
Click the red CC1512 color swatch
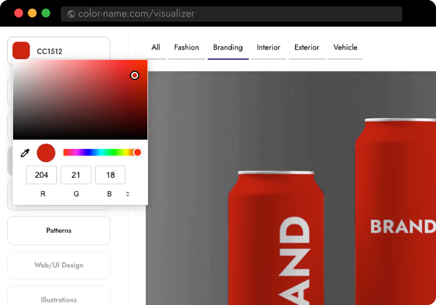[x=21, y=51]
